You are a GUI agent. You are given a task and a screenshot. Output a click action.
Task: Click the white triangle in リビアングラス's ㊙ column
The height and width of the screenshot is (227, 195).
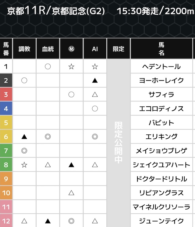point(71,193)
